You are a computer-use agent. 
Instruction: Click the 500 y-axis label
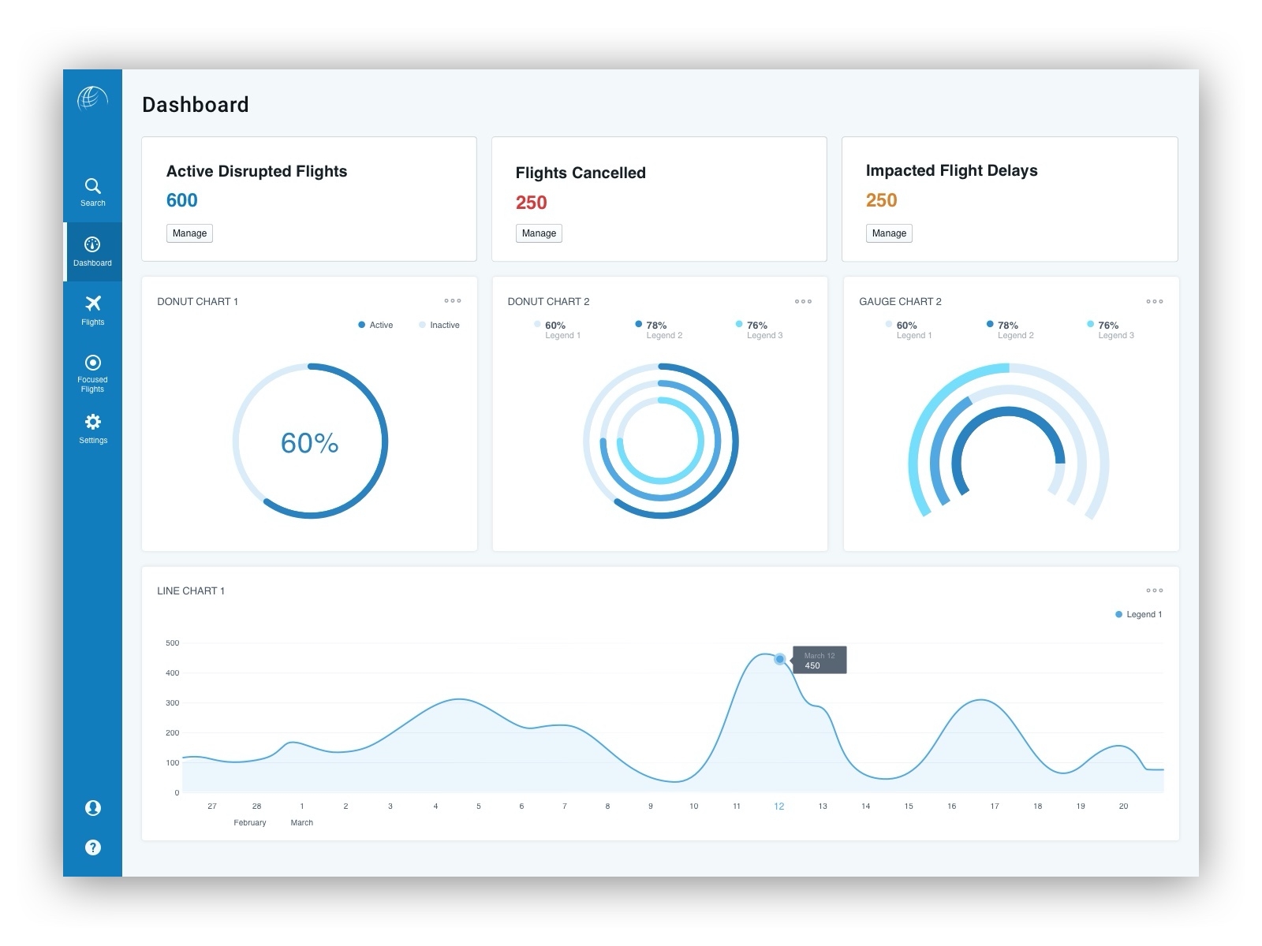click(173, 643)
